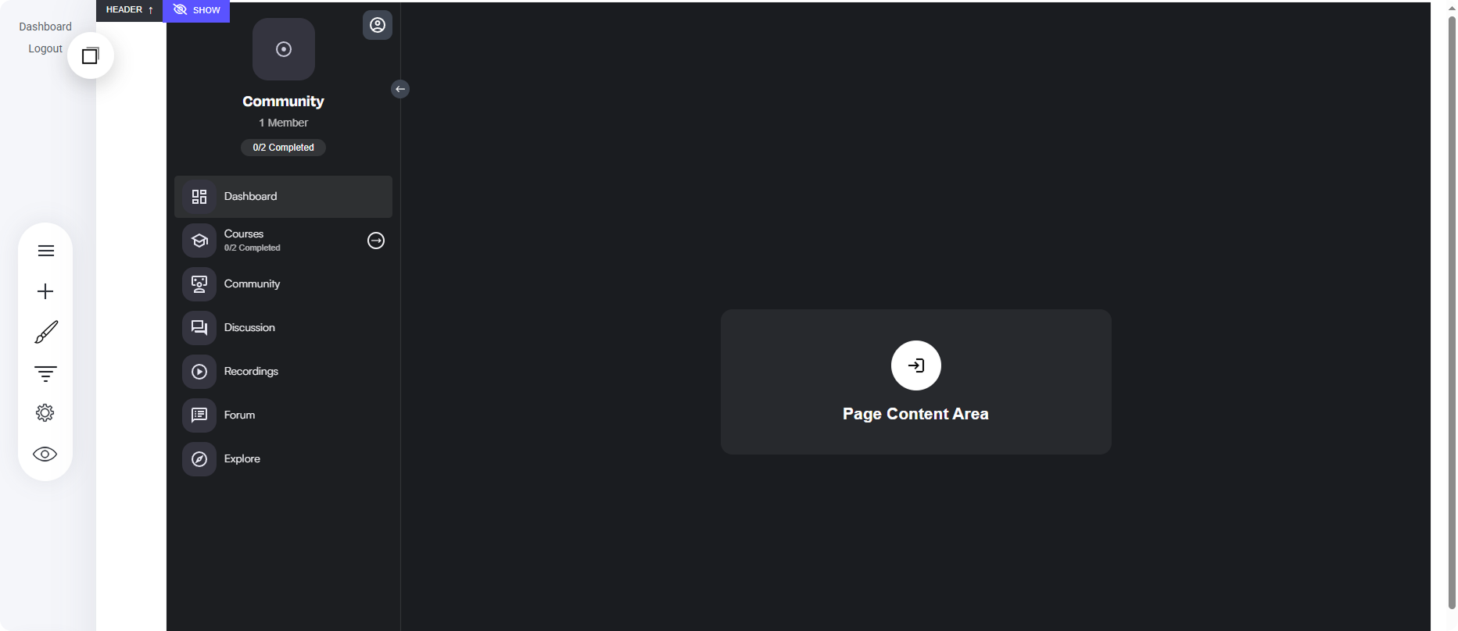Click the Dashboard link above Logout

click(x=45, y=27)
